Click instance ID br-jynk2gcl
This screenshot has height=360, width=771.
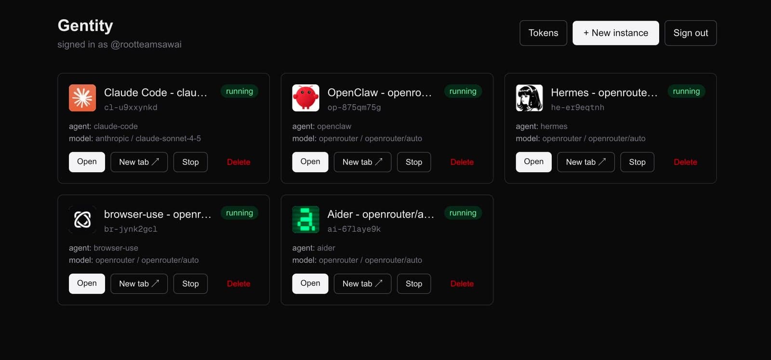pos(131,229)
